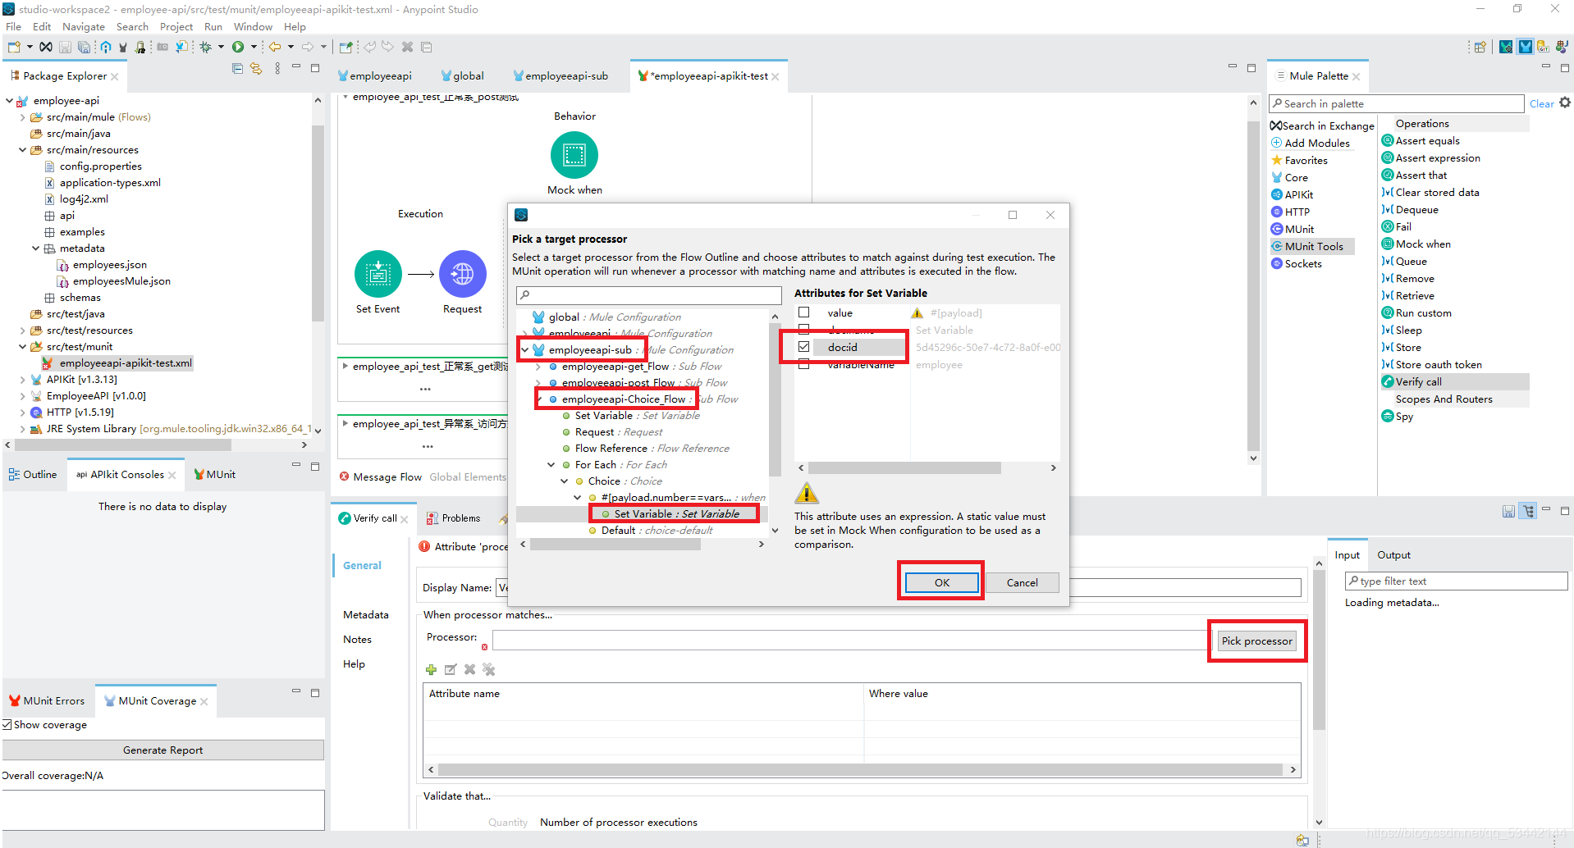Open the HTTP module in palette
Viewport: 1574px width, 848px height.
click(1297, 212)
